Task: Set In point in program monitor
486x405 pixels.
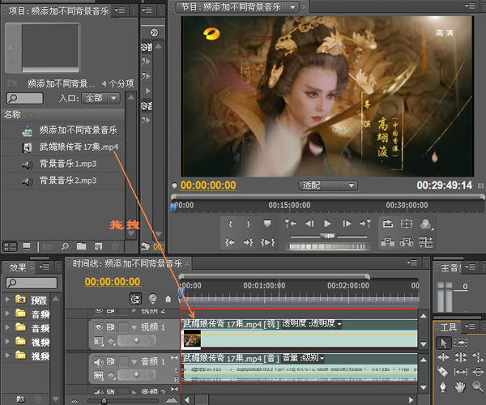Action: click(230, 224)
